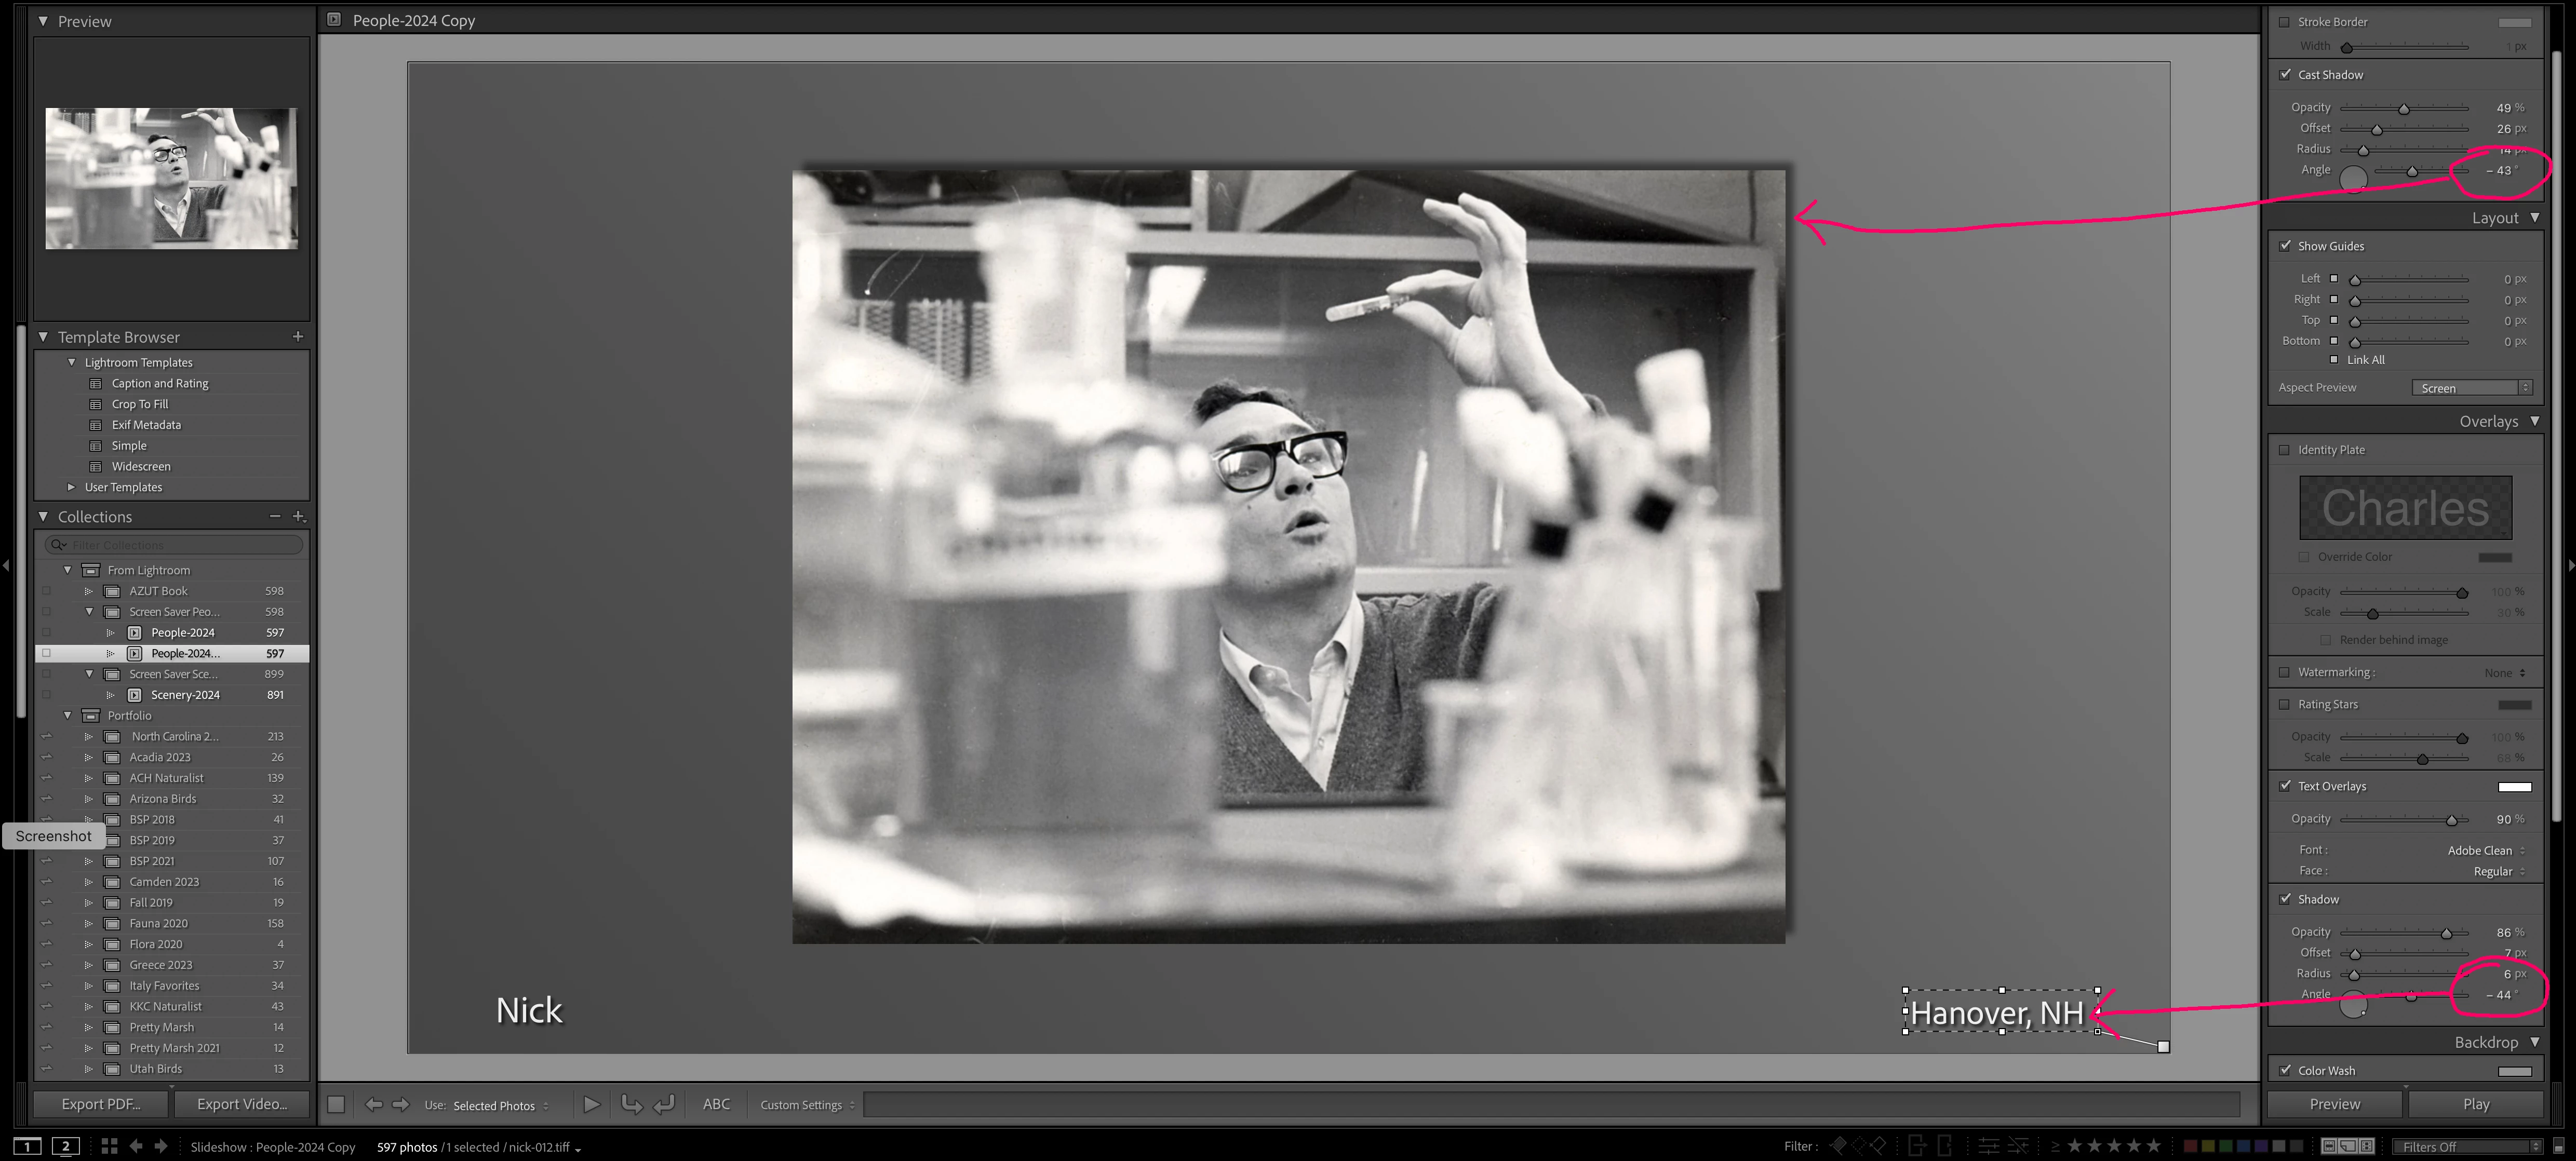The width and height of the screenshot is (2576, 1161).
Task: Select the Widescreen template
Action: coord(141,466)
